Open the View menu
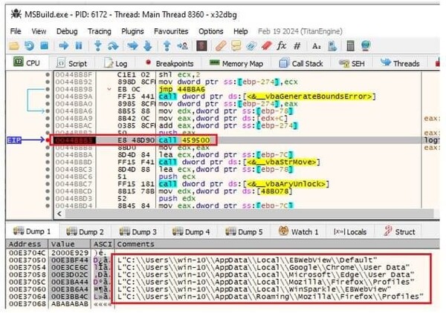The height and width of the screenshot is (313, 446). tap(39, 31)
